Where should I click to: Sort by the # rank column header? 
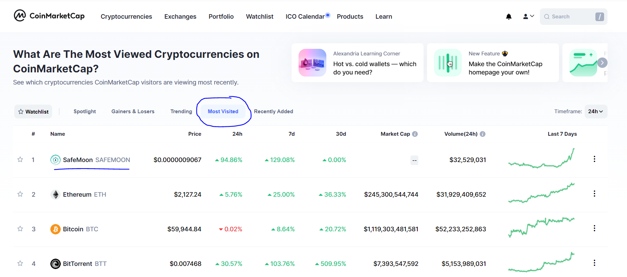[x=33, y=134]
